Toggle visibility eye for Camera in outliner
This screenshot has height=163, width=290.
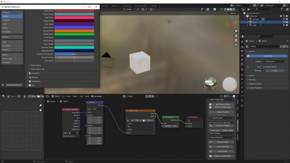(284, 19)
